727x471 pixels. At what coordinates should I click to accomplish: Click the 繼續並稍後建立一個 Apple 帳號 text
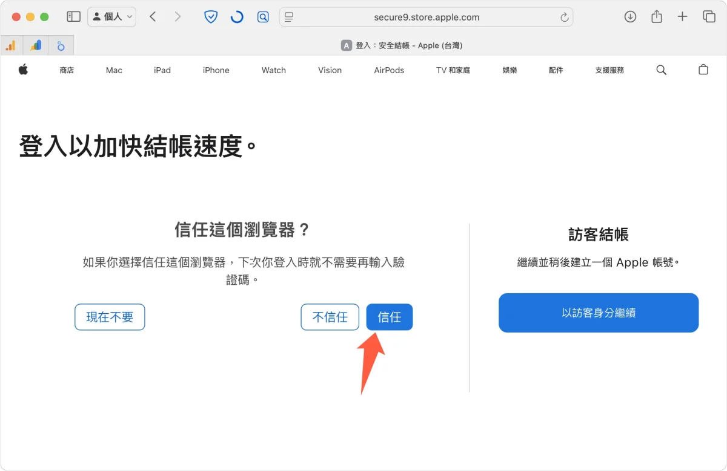tap(599, 262)
